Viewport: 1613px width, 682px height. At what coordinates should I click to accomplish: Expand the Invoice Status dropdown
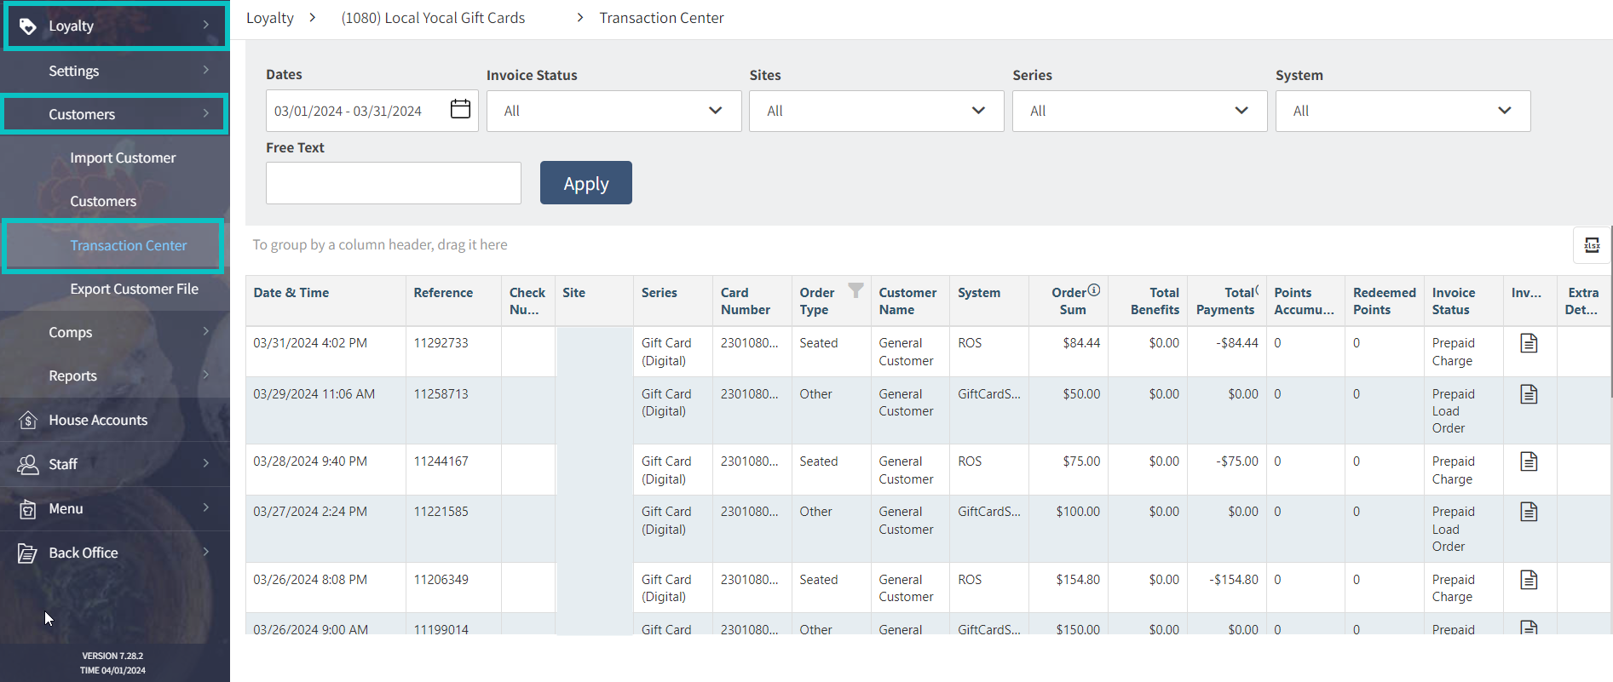click(614, 111)
